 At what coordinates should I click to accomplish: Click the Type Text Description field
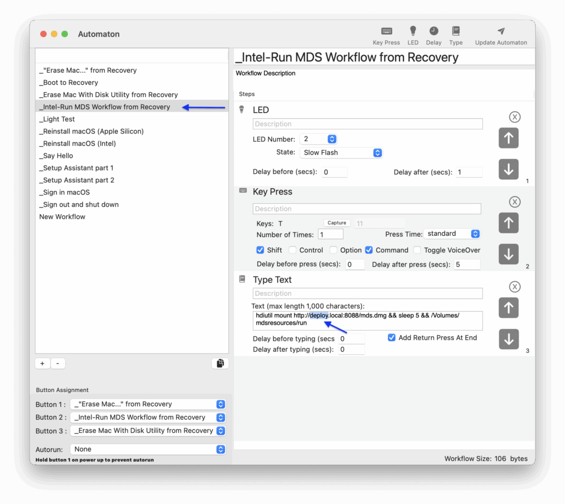[367, 294]
